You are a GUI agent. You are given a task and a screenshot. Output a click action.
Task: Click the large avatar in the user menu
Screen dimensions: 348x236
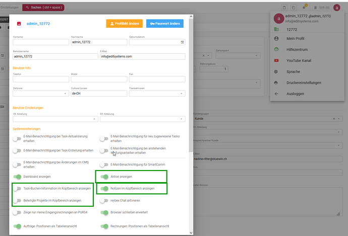[279, 19]
